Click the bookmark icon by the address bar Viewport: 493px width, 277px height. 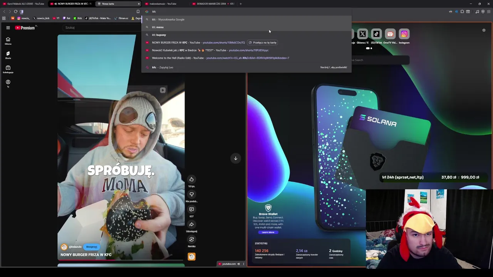pos(138,12)
